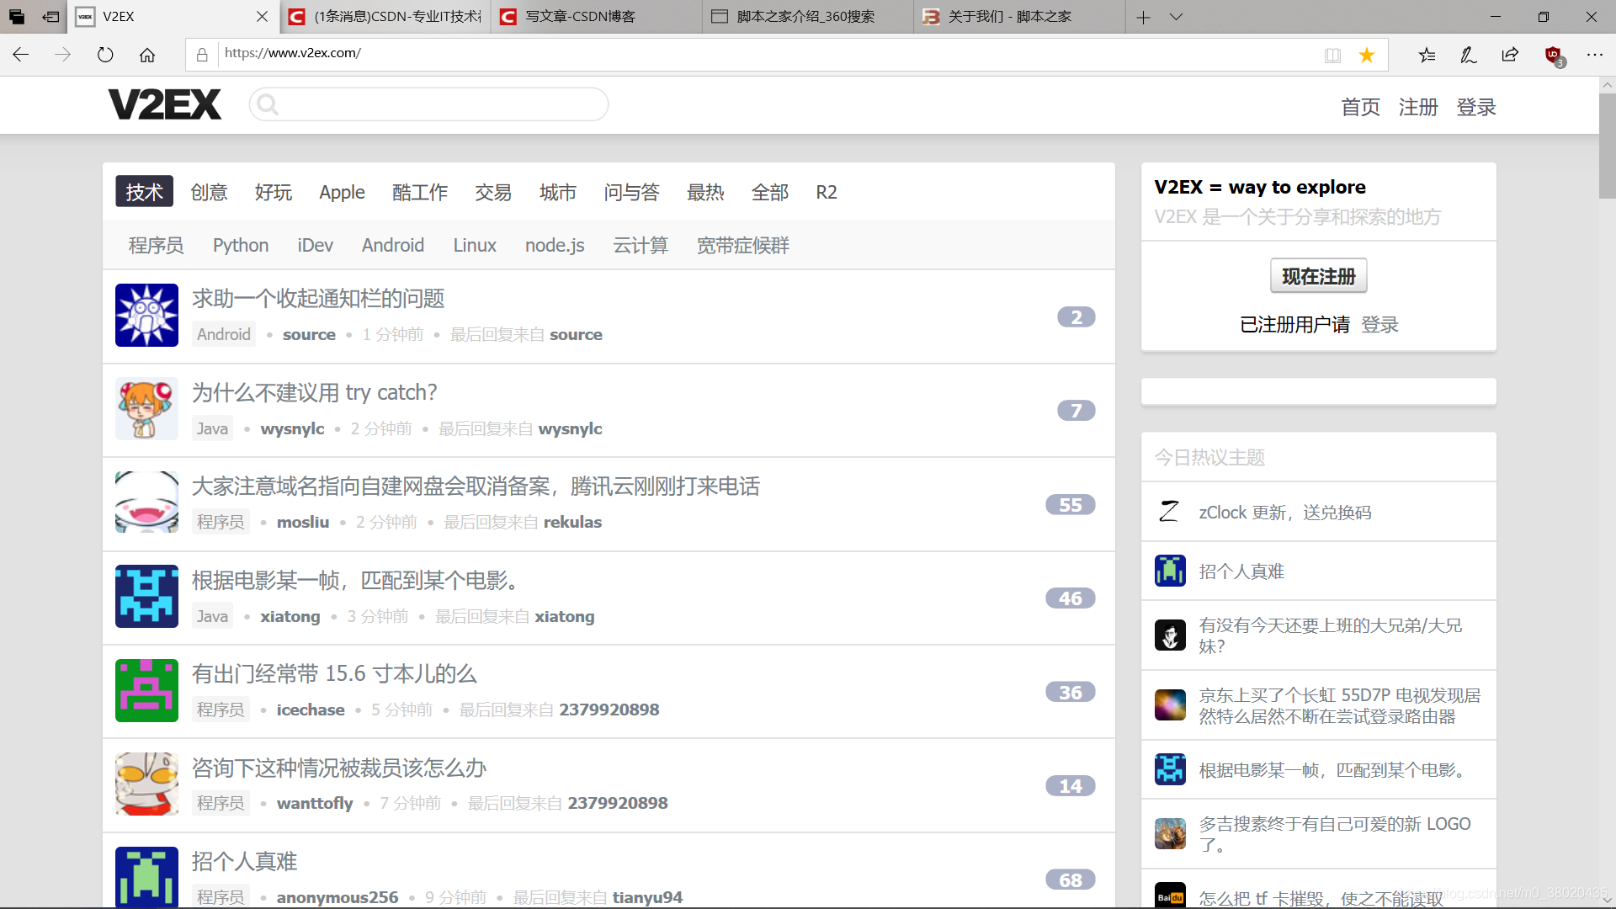Select the Apple topic tab
The height and width of the screenshot is (909, 1616).
(x=342, y=192)
